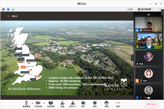Click JackTIAN's microphone status icon

click(141, 30)
